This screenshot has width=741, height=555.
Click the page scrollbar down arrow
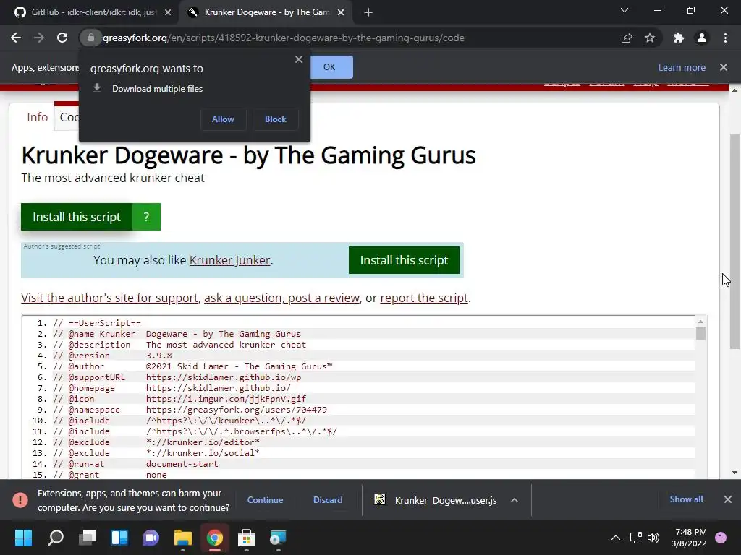tap(734, 473)
